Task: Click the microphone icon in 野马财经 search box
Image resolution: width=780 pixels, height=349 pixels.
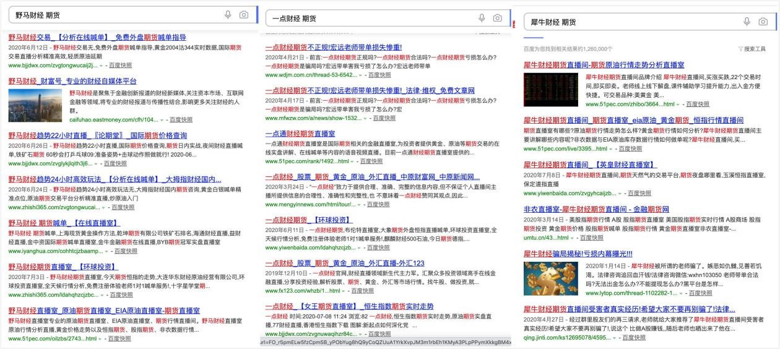Action: pyautogui.click(x=228, y=14)
